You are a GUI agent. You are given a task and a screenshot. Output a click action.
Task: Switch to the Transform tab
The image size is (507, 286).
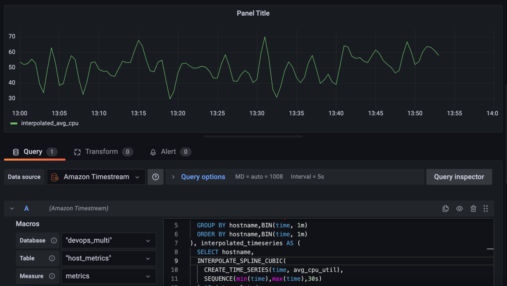[101, 152]
